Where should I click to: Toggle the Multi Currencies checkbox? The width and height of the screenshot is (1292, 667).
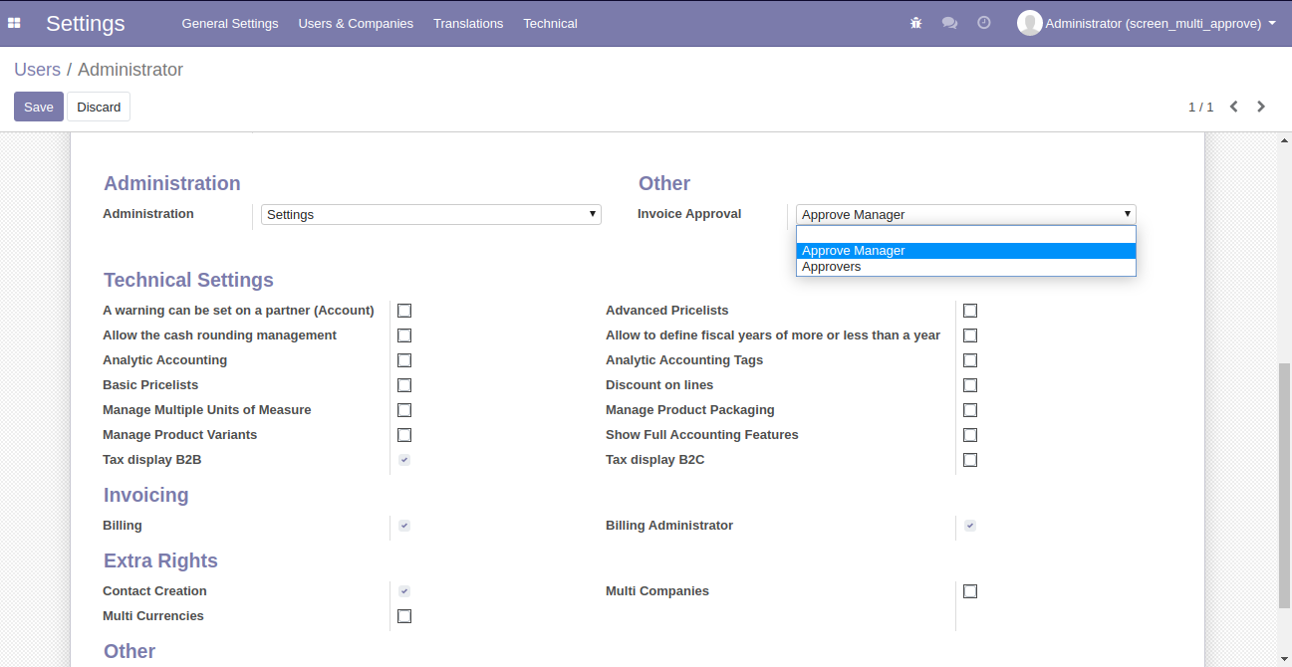pos(404,616)
